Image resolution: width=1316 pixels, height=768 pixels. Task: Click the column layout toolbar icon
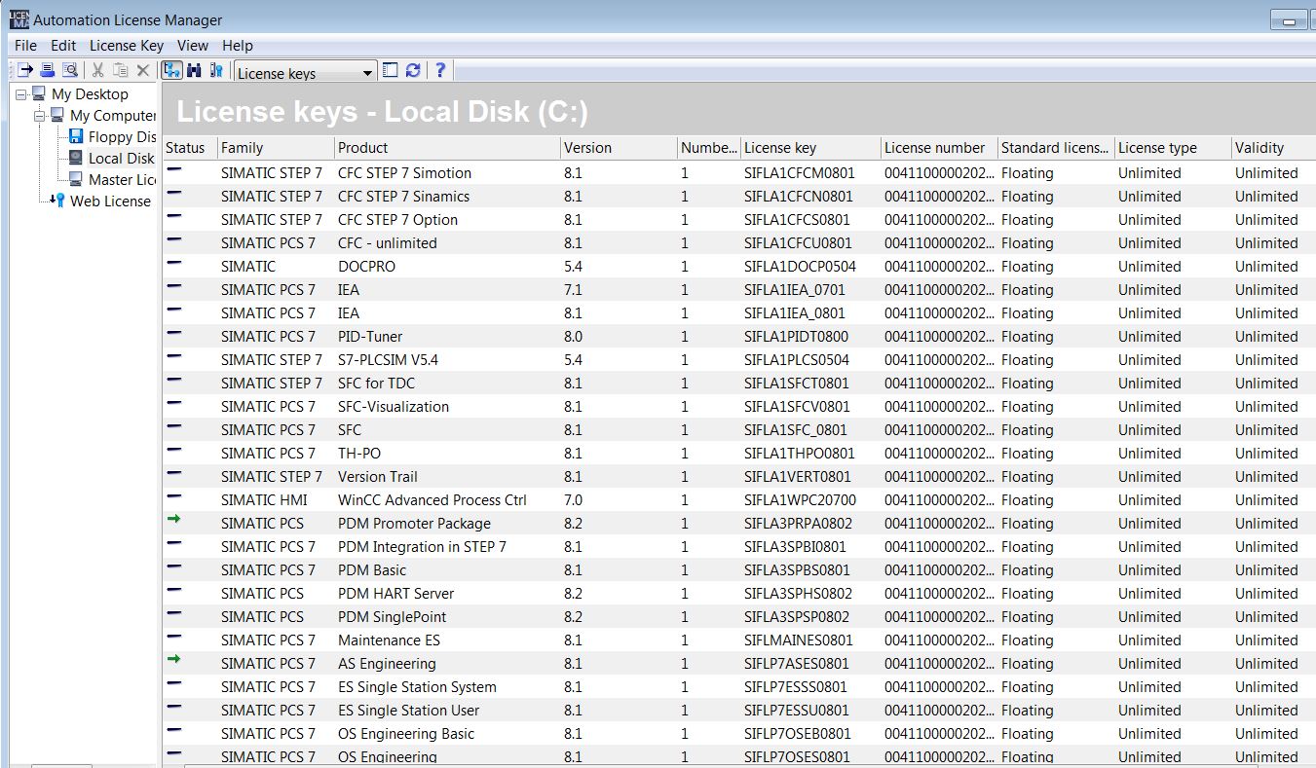[x=390, y=70]
